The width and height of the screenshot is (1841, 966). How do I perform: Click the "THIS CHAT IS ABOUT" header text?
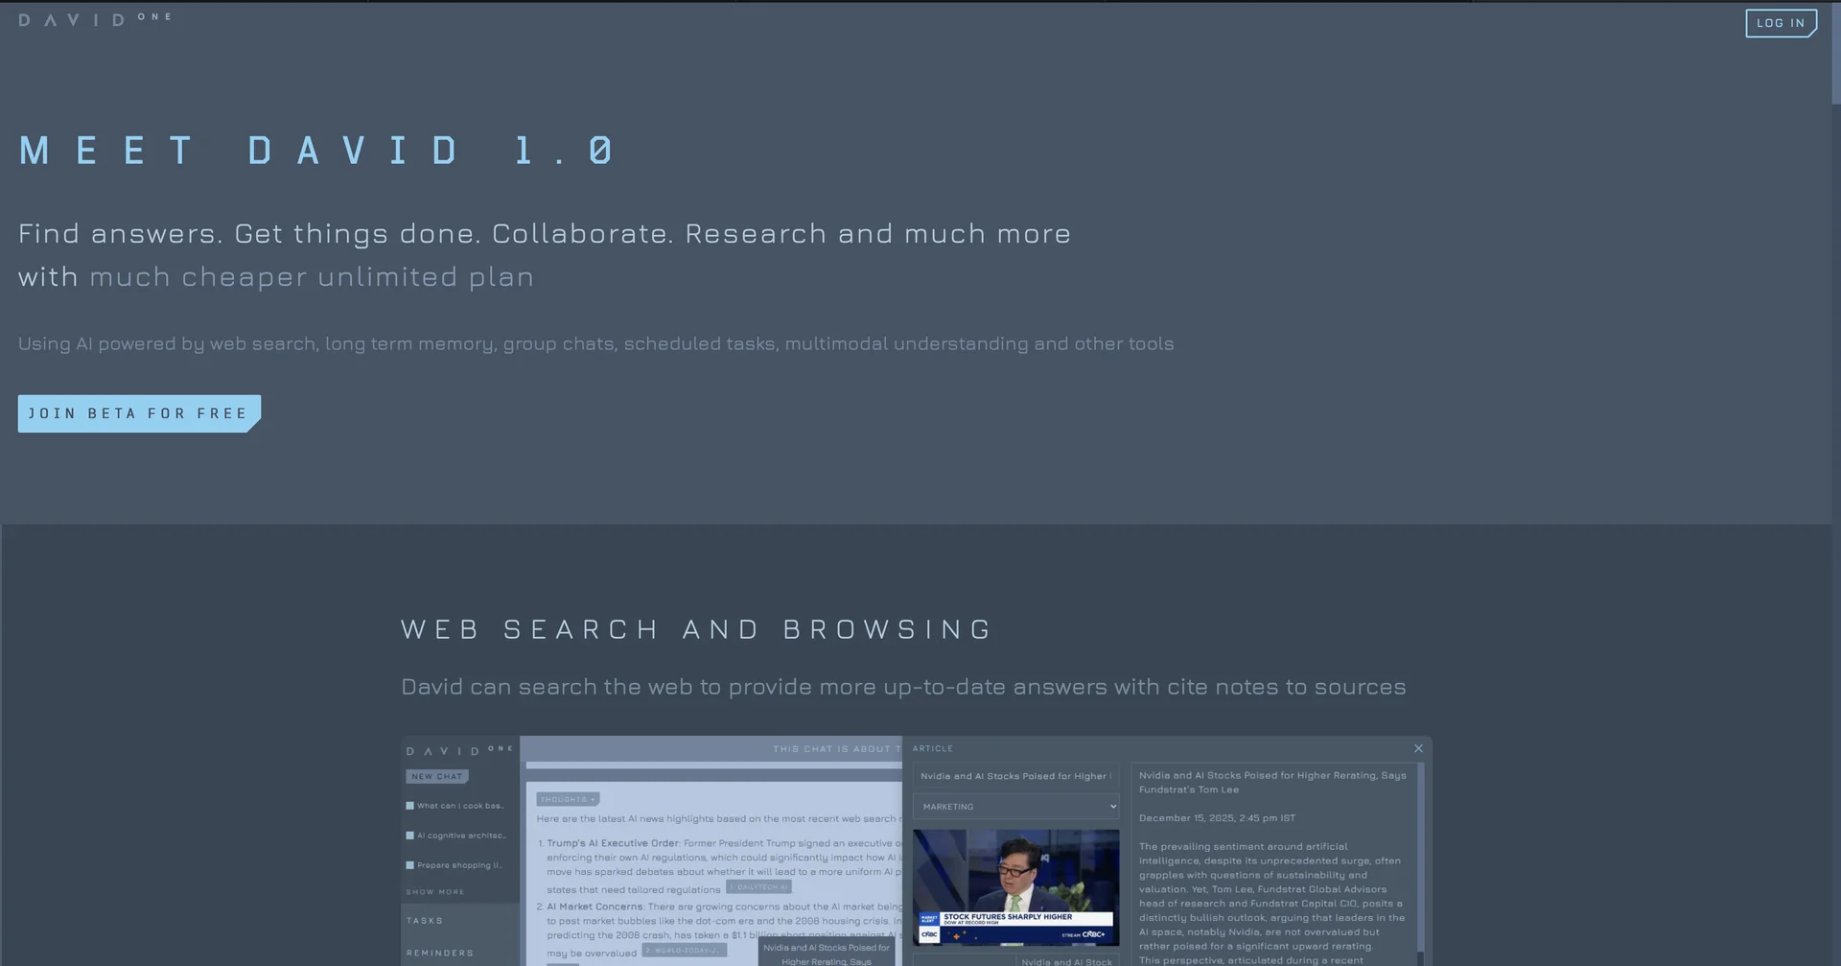(x=836, y=749)
